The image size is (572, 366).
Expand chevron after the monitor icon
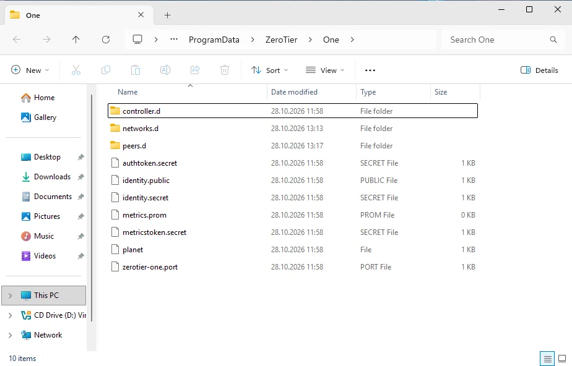(156, 40)
